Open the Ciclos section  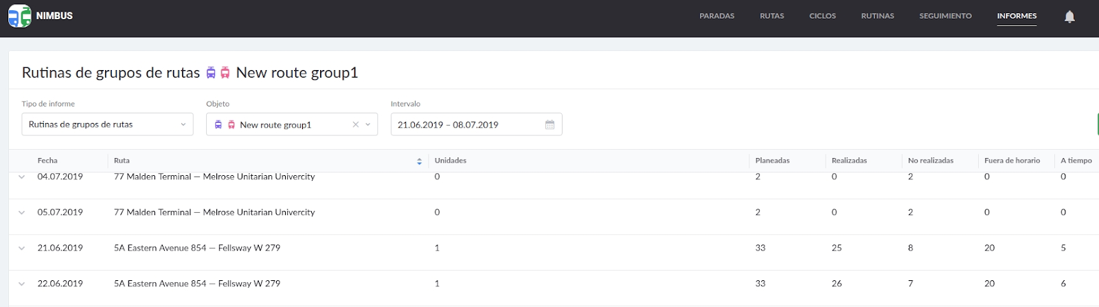(x=822, y=16)
